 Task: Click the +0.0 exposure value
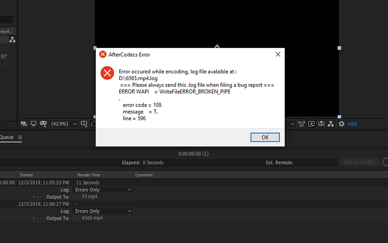(x=352, y=124)
